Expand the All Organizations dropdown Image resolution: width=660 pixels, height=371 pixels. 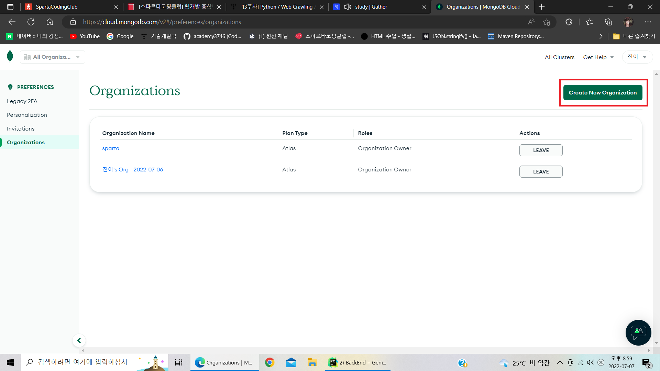(52, 57)
